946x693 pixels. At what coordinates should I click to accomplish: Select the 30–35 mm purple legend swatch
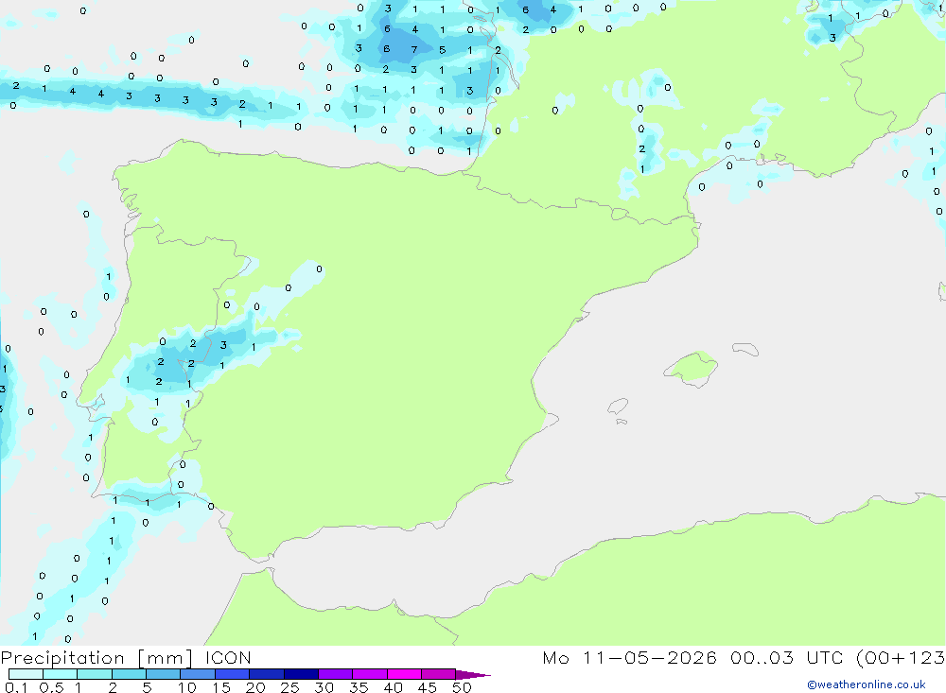[x=336, y=674]
